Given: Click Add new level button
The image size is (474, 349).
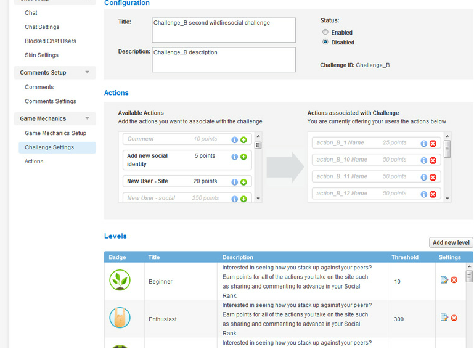Looking at the screenshot, I should [x=451, y=242].
